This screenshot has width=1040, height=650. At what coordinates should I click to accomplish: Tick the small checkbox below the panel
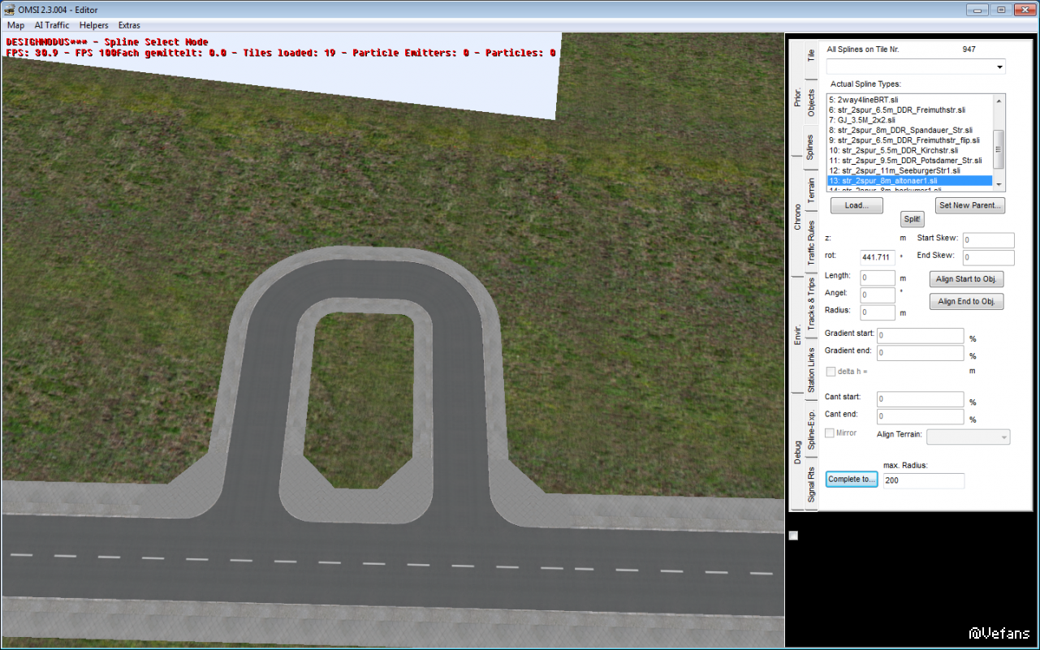click(x=793, y=536)
